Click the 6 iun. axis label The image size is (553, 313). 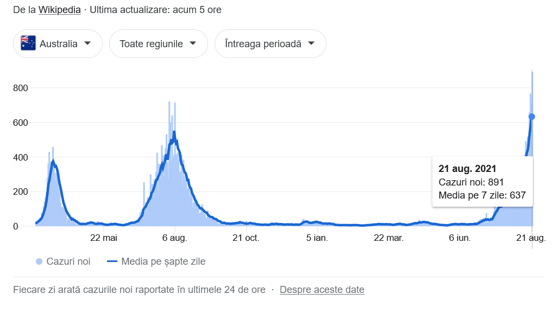coord(460,238)
